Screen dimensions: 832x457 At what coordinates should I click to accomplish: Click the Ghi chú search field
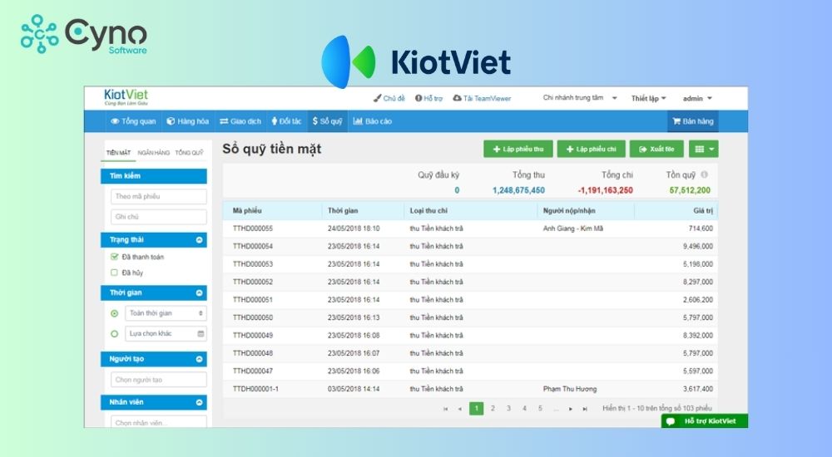159,217
